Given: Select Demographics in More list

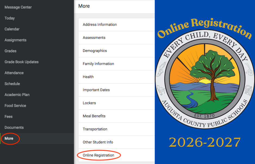Looking at the screenshot, I should 117,51.
